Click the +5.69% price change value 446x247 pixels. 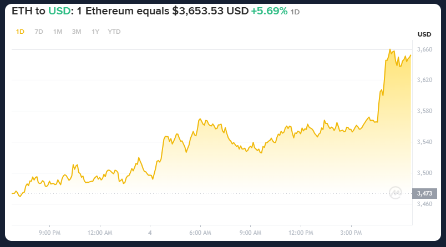[270, 11]
